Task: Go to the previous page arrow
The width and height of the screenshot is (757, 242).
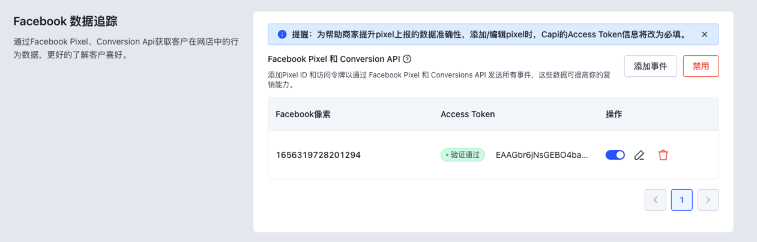Action: tap(656, 200)
